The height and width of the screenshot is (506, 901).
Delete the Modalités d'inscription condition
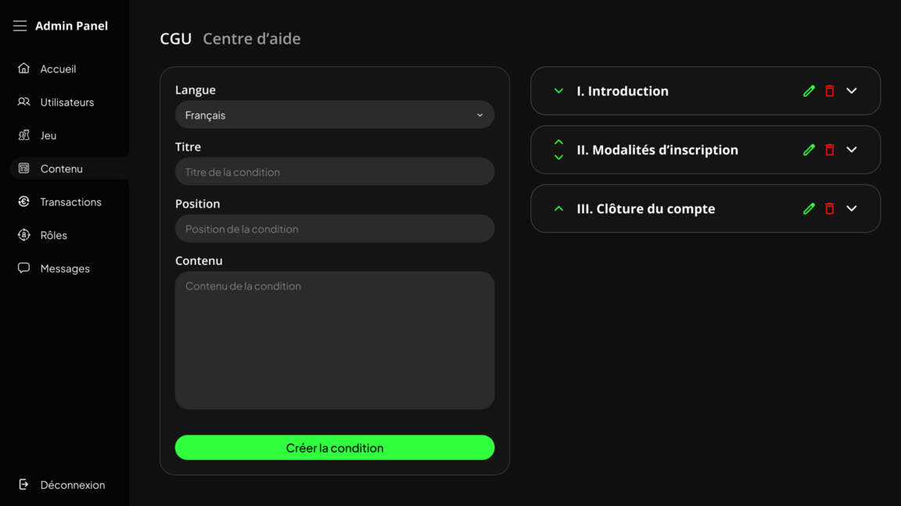(x=830, y=150)
